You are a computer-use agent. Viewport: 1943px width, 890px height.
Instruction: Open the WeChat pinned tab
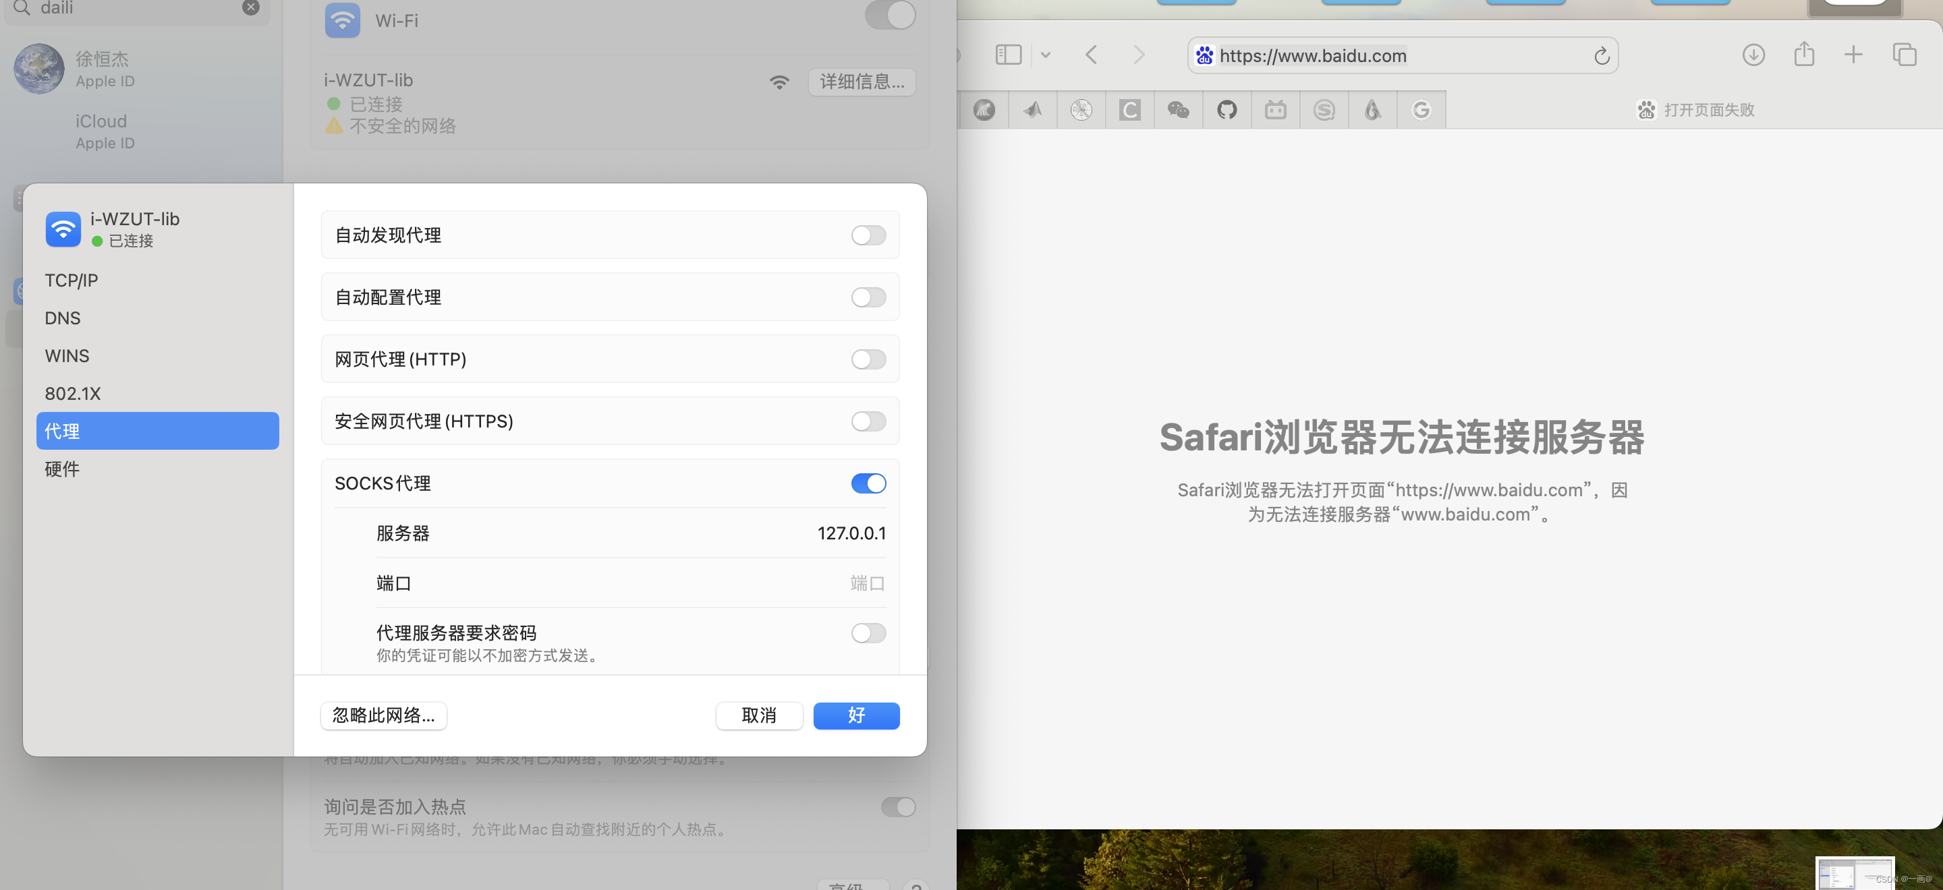coord(1177,110)
